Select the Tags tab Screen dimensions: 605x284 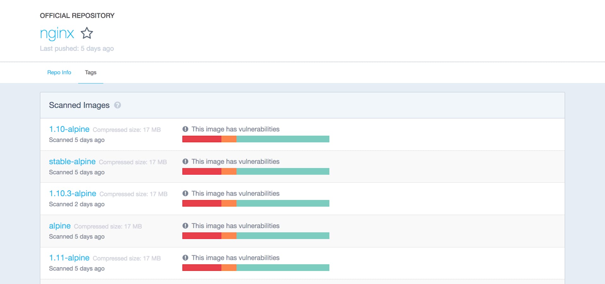(x=90, y=72)
